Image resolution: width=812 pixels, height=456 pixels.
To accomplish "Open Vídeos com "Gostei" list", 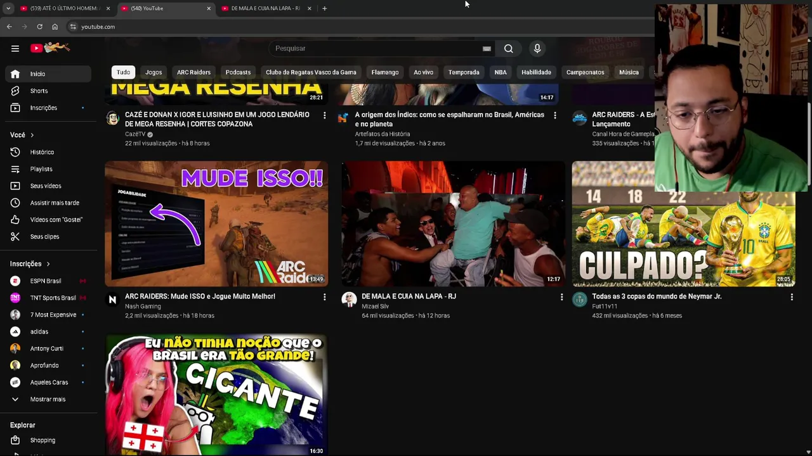I will [48, 220].
